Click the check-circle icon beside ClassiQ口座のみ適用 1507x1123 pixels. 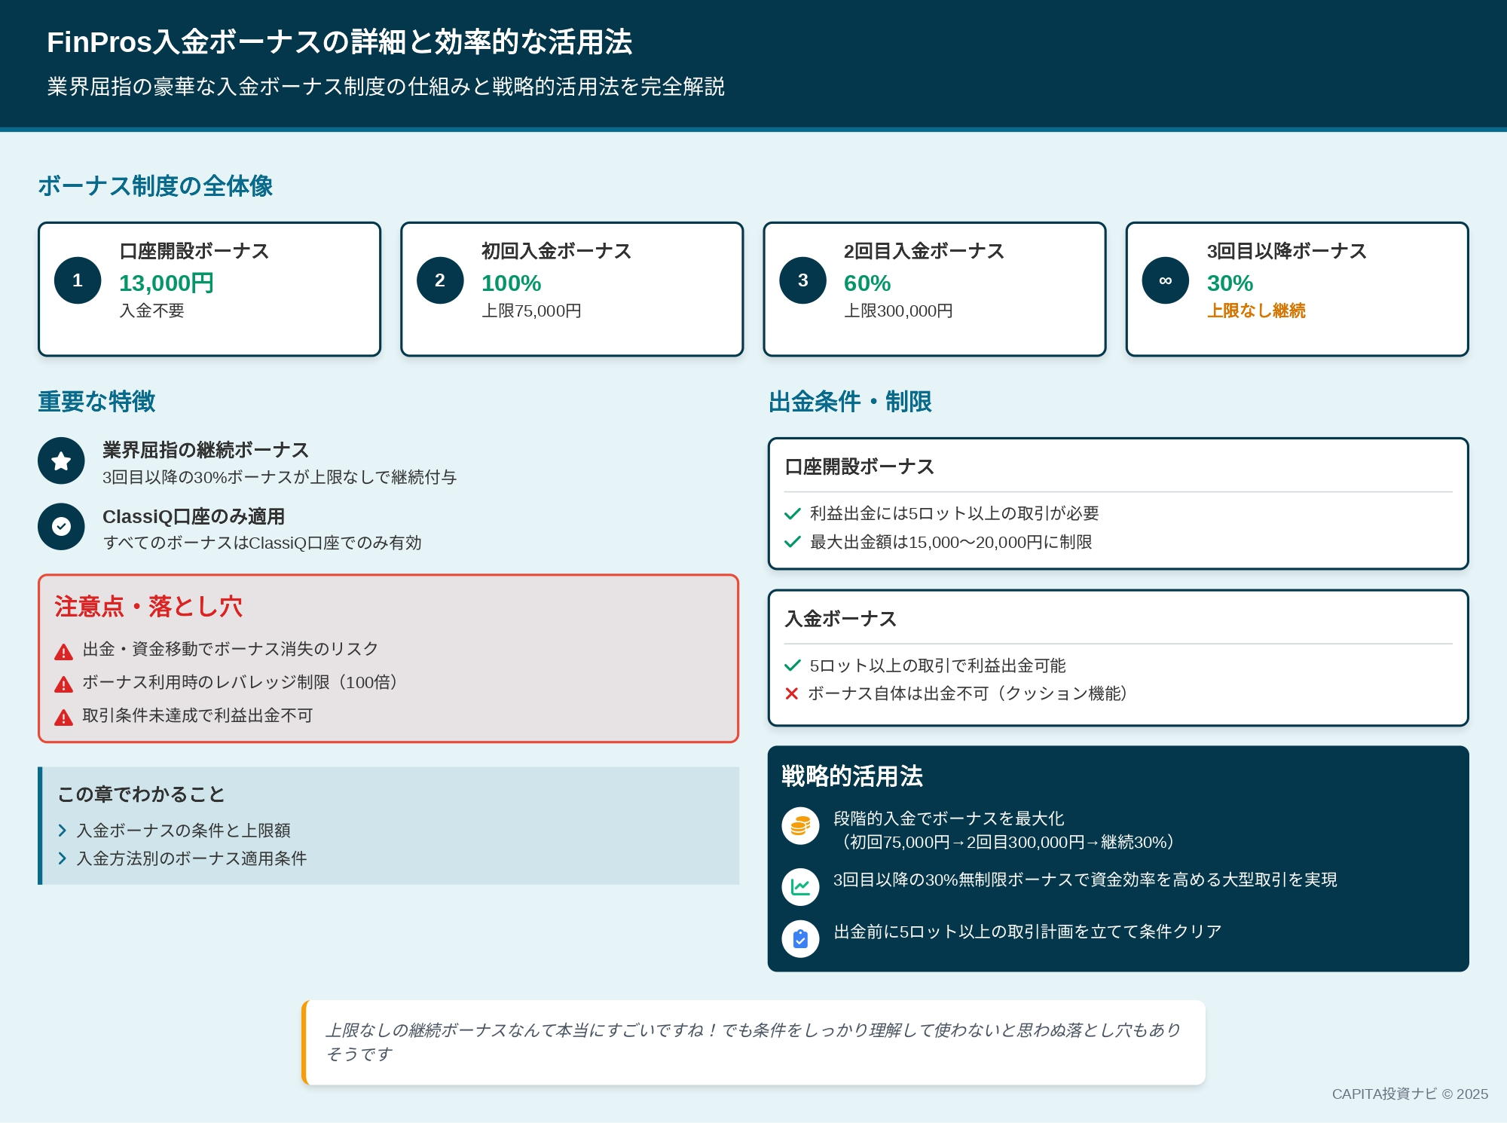coord(61,526)
